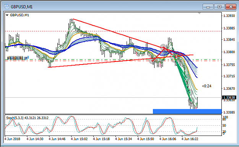Click the 1.33670 price scale label

pyautogui.click(x=229, y=89)
